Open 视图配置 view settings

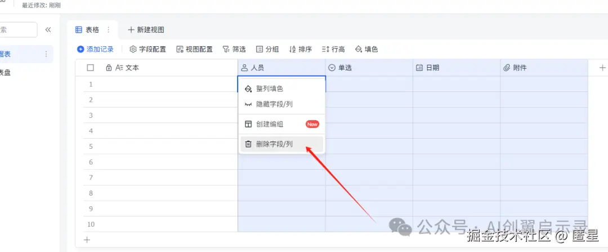coord(194,49)
